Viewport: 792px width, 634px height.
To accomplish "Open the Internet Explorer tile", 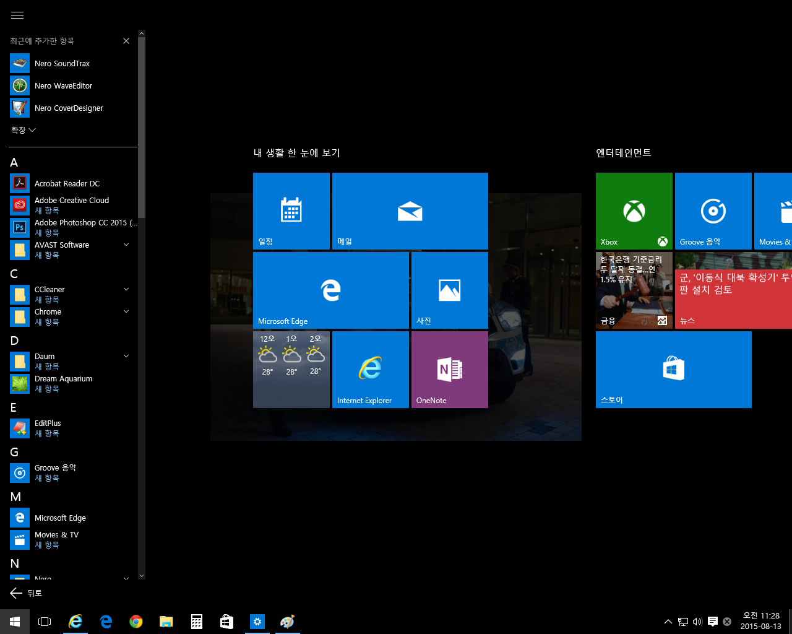I will point(371,370).
